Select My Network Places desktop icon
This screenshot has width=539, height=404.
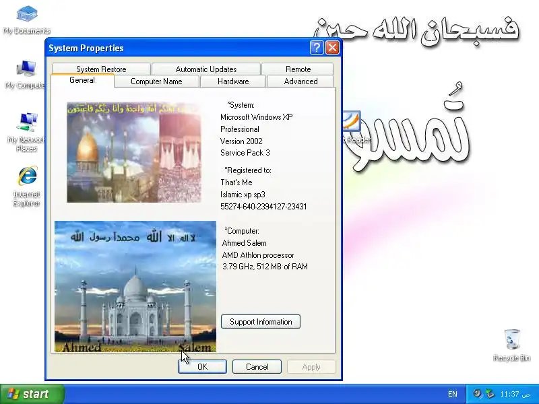pyautogui.click(x=26, y=132)
